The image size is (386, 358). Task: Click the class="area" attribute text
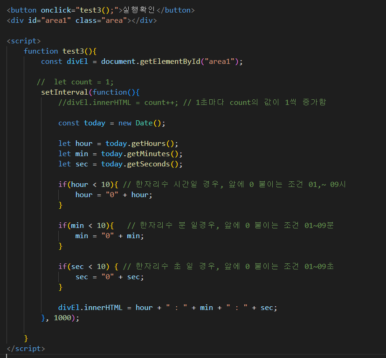tap(101, 21)
